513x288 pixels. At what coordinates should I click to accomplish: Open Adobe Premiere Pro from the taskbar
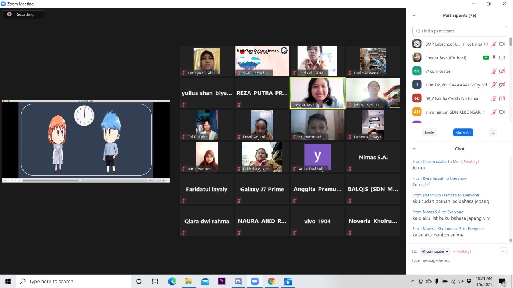(x=222, y=282)
